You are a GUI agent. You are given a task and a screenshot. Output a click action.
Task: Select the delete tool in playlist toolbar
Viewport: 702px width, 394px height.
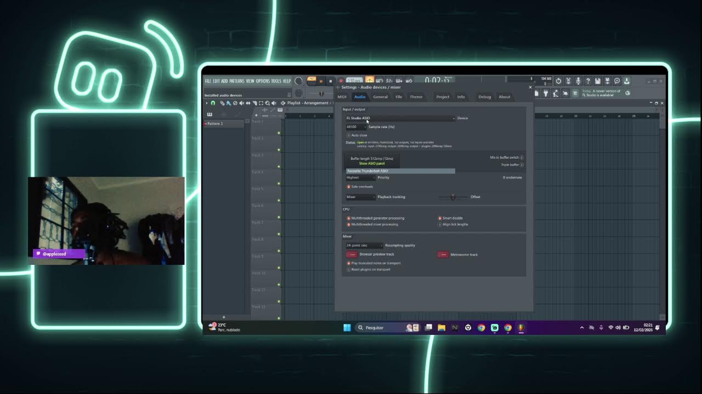(235, 103)
